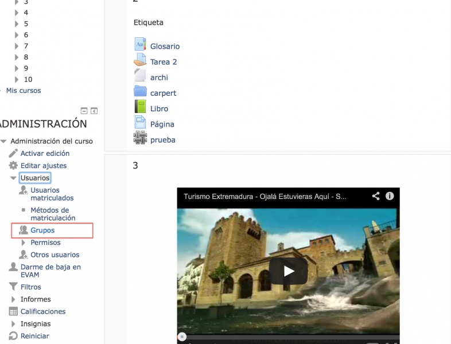Expand the Permisos tree node
The width and height of the screenshot is (451, 344).
pyautogui.click(x=24, y=243)
